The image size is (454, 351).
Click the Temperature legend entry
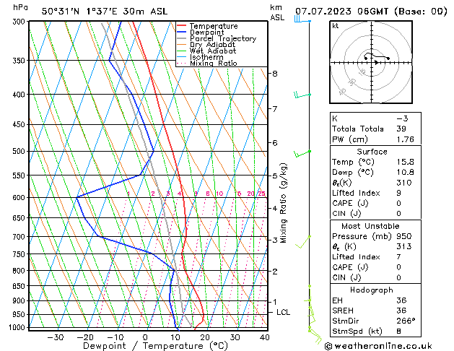[x=207, y=26]
